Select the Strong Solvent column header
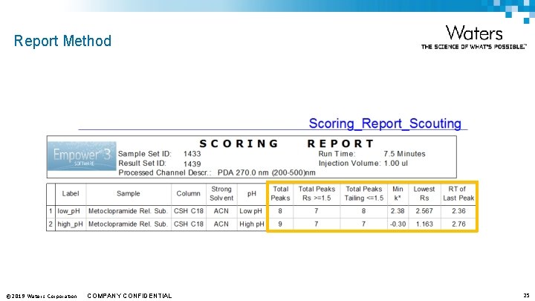535x301 pixels. click(221, 193)
